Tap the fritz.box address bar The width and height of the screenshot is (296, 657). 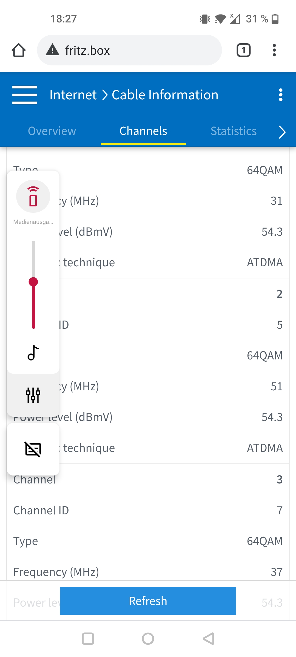click(129, 50)
